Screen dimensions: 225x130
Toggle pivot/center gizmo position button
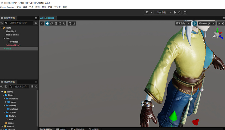(70, 23)
